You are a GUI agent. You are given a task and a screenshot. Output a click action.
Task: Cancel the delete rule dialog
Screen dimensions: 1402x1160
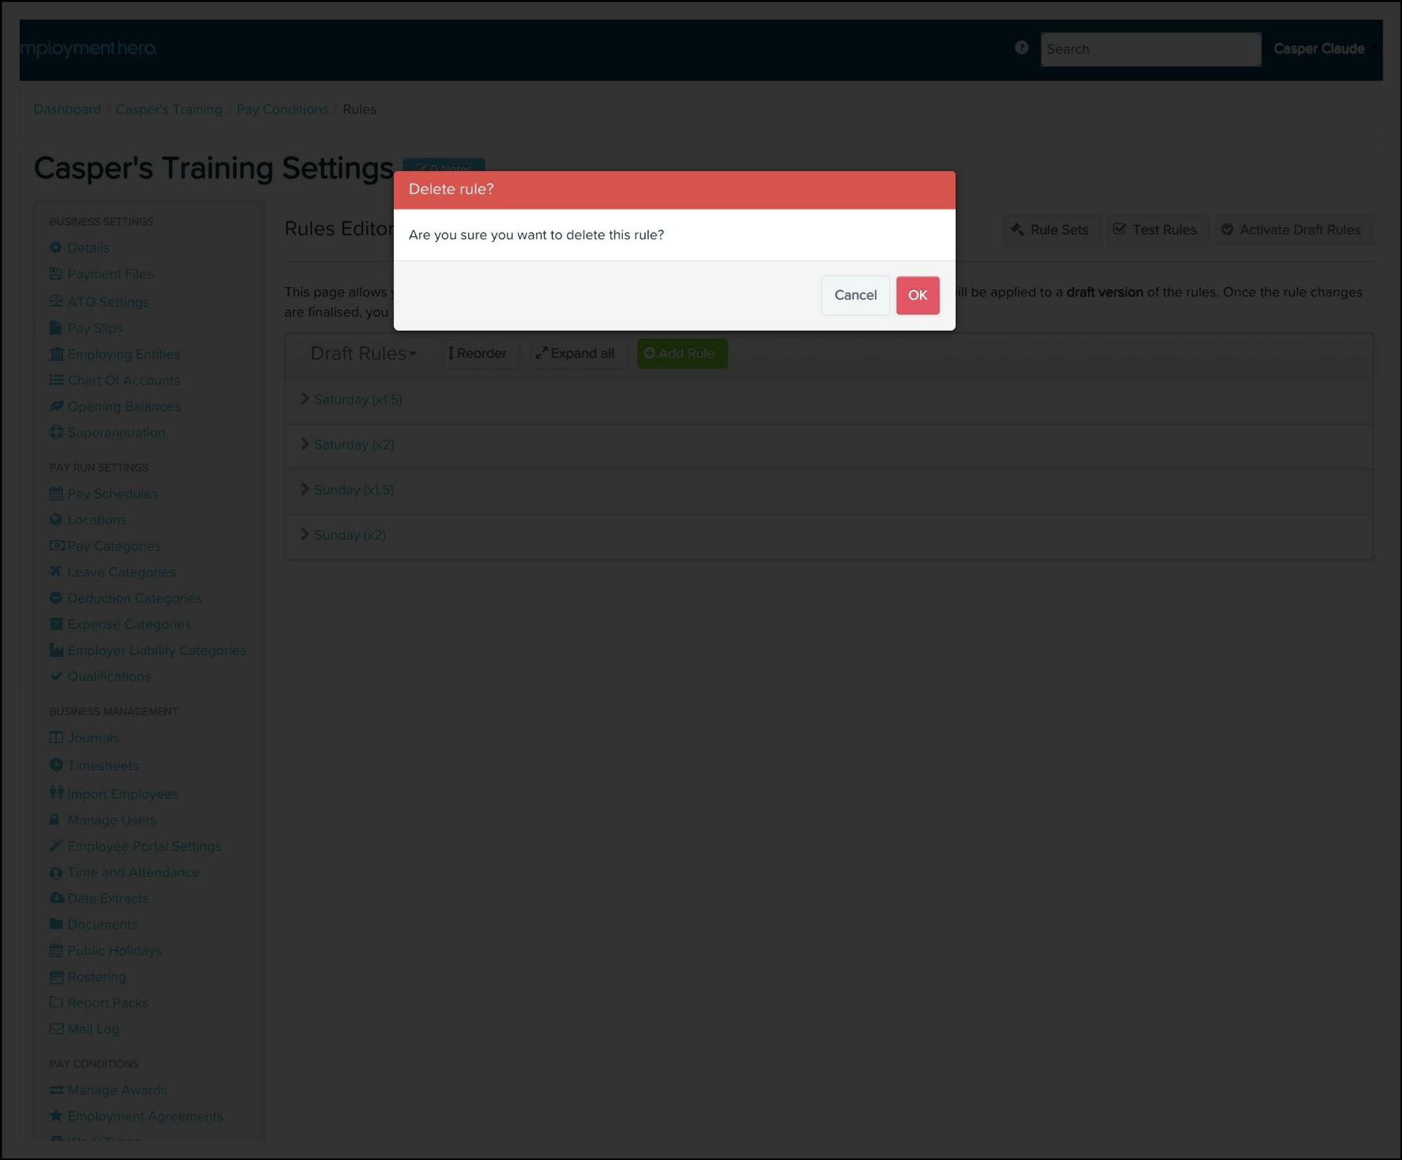855,295
